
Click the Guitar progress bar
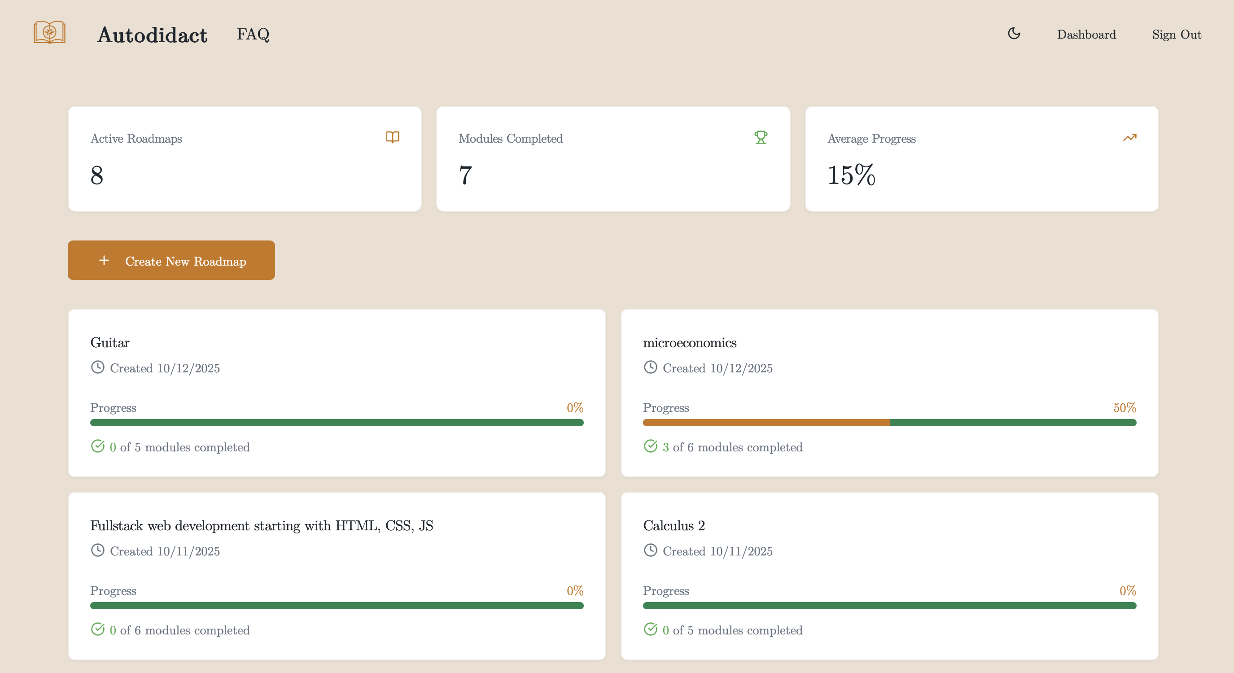click(x=336, y=423)
